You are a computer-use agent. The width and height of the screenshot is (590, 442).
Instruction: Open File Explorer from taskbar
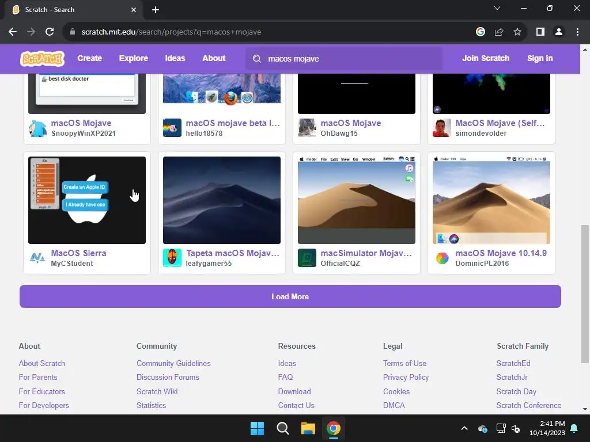click(x=308, y=428)
